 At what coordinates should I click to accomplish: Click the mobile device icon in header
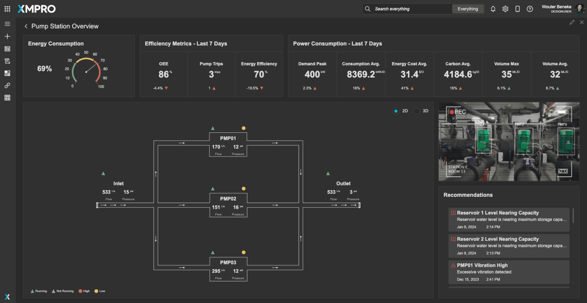(x=517, y=9)
